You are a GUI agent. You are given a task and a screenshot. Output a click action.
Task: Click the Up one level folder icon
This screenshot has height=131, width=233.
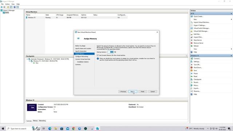point(8,7)
